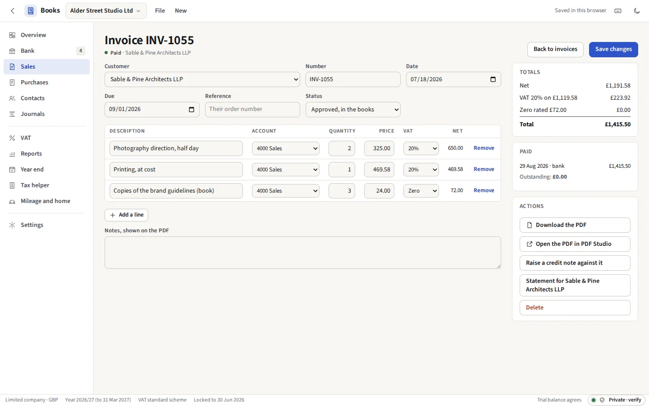Click Save changes button
The width and height of the screenshot is (649, 406).
(x=613, y=50)
